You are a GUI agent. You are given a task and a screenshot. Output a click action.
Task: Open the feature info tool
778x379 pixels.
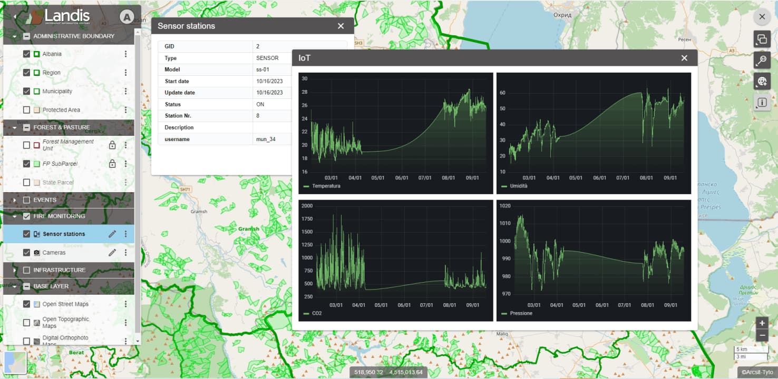tap(761, 102)
